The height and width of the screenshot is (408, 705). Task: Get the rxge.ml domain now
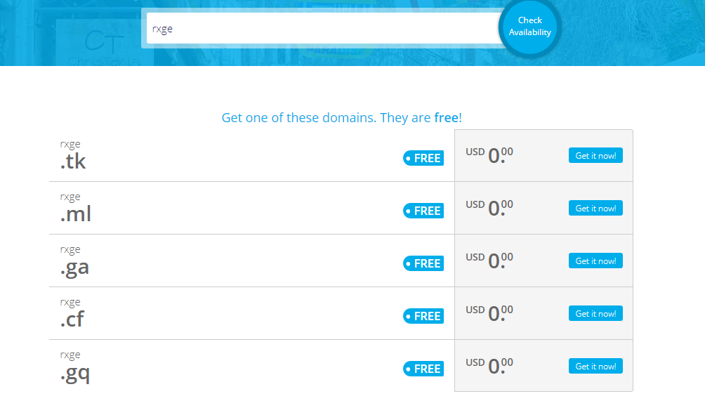click(x=595, y=208)
